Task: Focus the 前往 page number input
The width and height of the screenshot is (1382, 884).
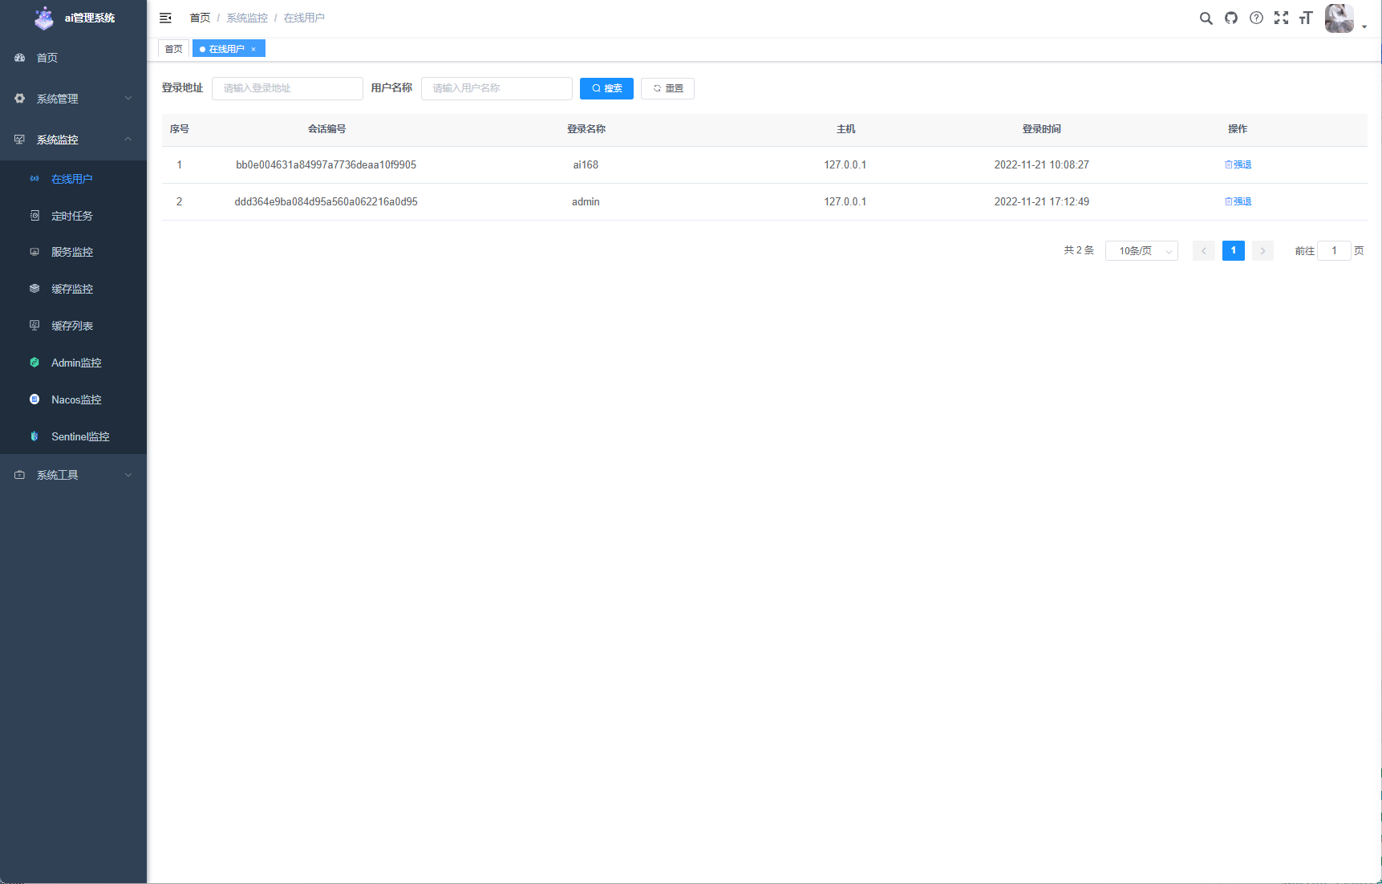Action: click(1334, 251)
